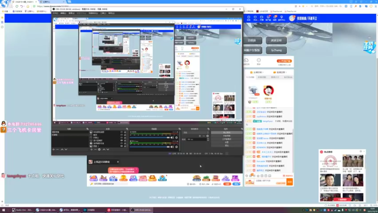
Task: Switch to Studio One in the taskbar
Action: click(22, 210)
